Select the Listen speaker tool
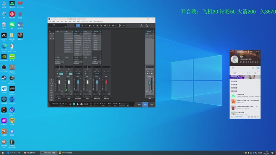Image resolution: width=276 pixels, height=155 pixels. click(x=105, y=25)
